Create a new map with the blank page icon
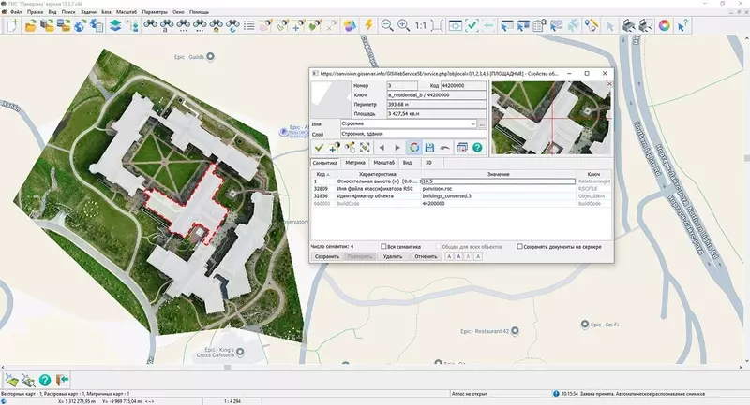The height and width of the screenshot is (405, 750). 13,25
